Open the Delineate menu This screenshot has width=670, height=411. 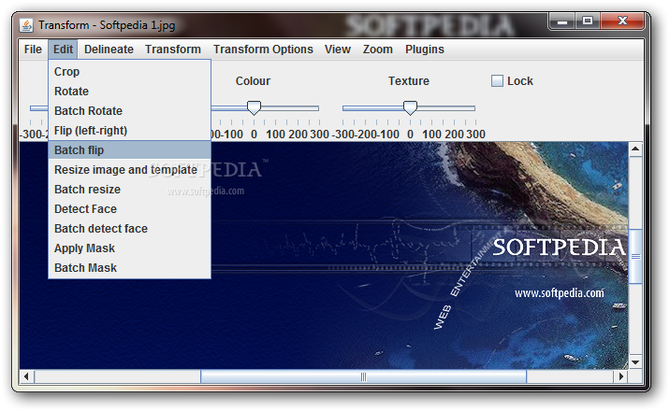[x=109, y=50]
